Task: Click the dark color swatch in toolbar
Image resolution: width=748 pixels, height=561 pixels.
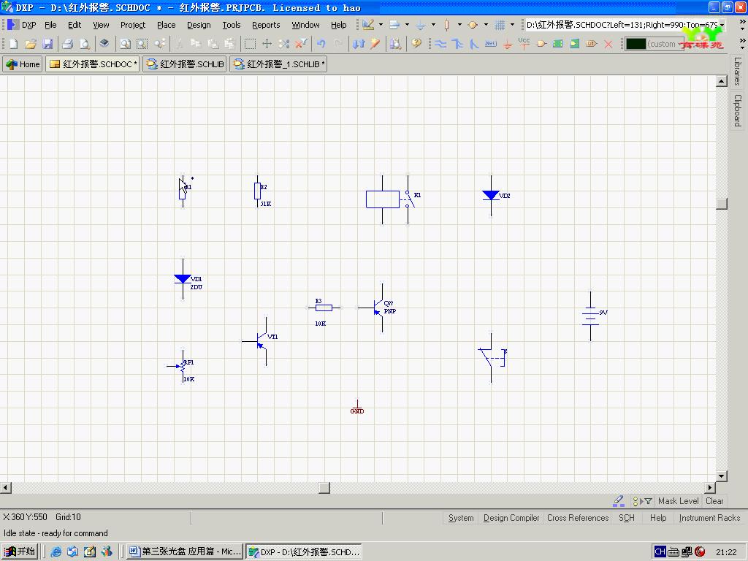Action: [636, 44]
